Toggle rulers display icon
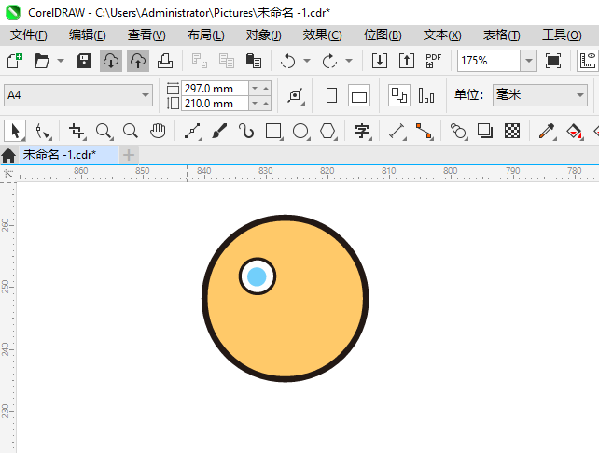Image resolution: width=599 pixels, height=453 pixels. (x=588, y=61)
